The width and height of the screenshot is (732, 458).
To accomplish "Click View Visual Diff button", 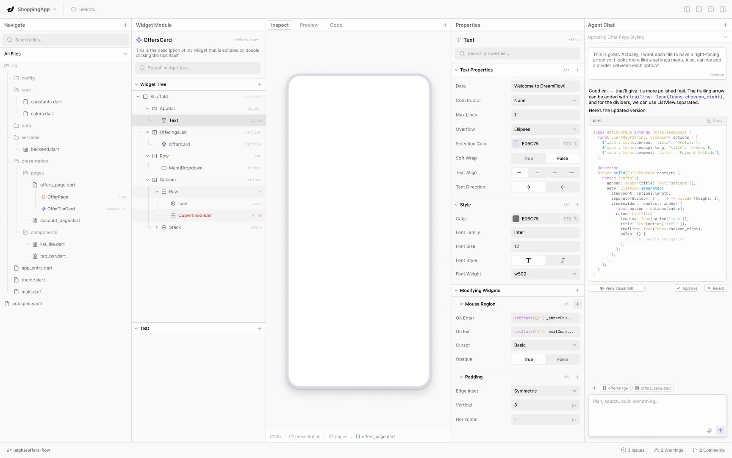I will [617, 288].
